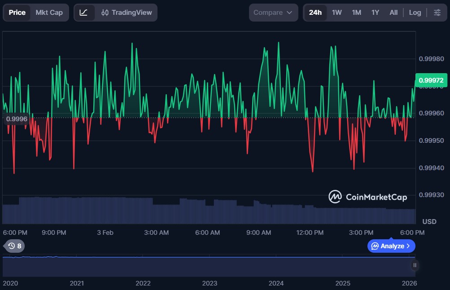Switch to the Mkt Cap tab

(x=49, y=13)
